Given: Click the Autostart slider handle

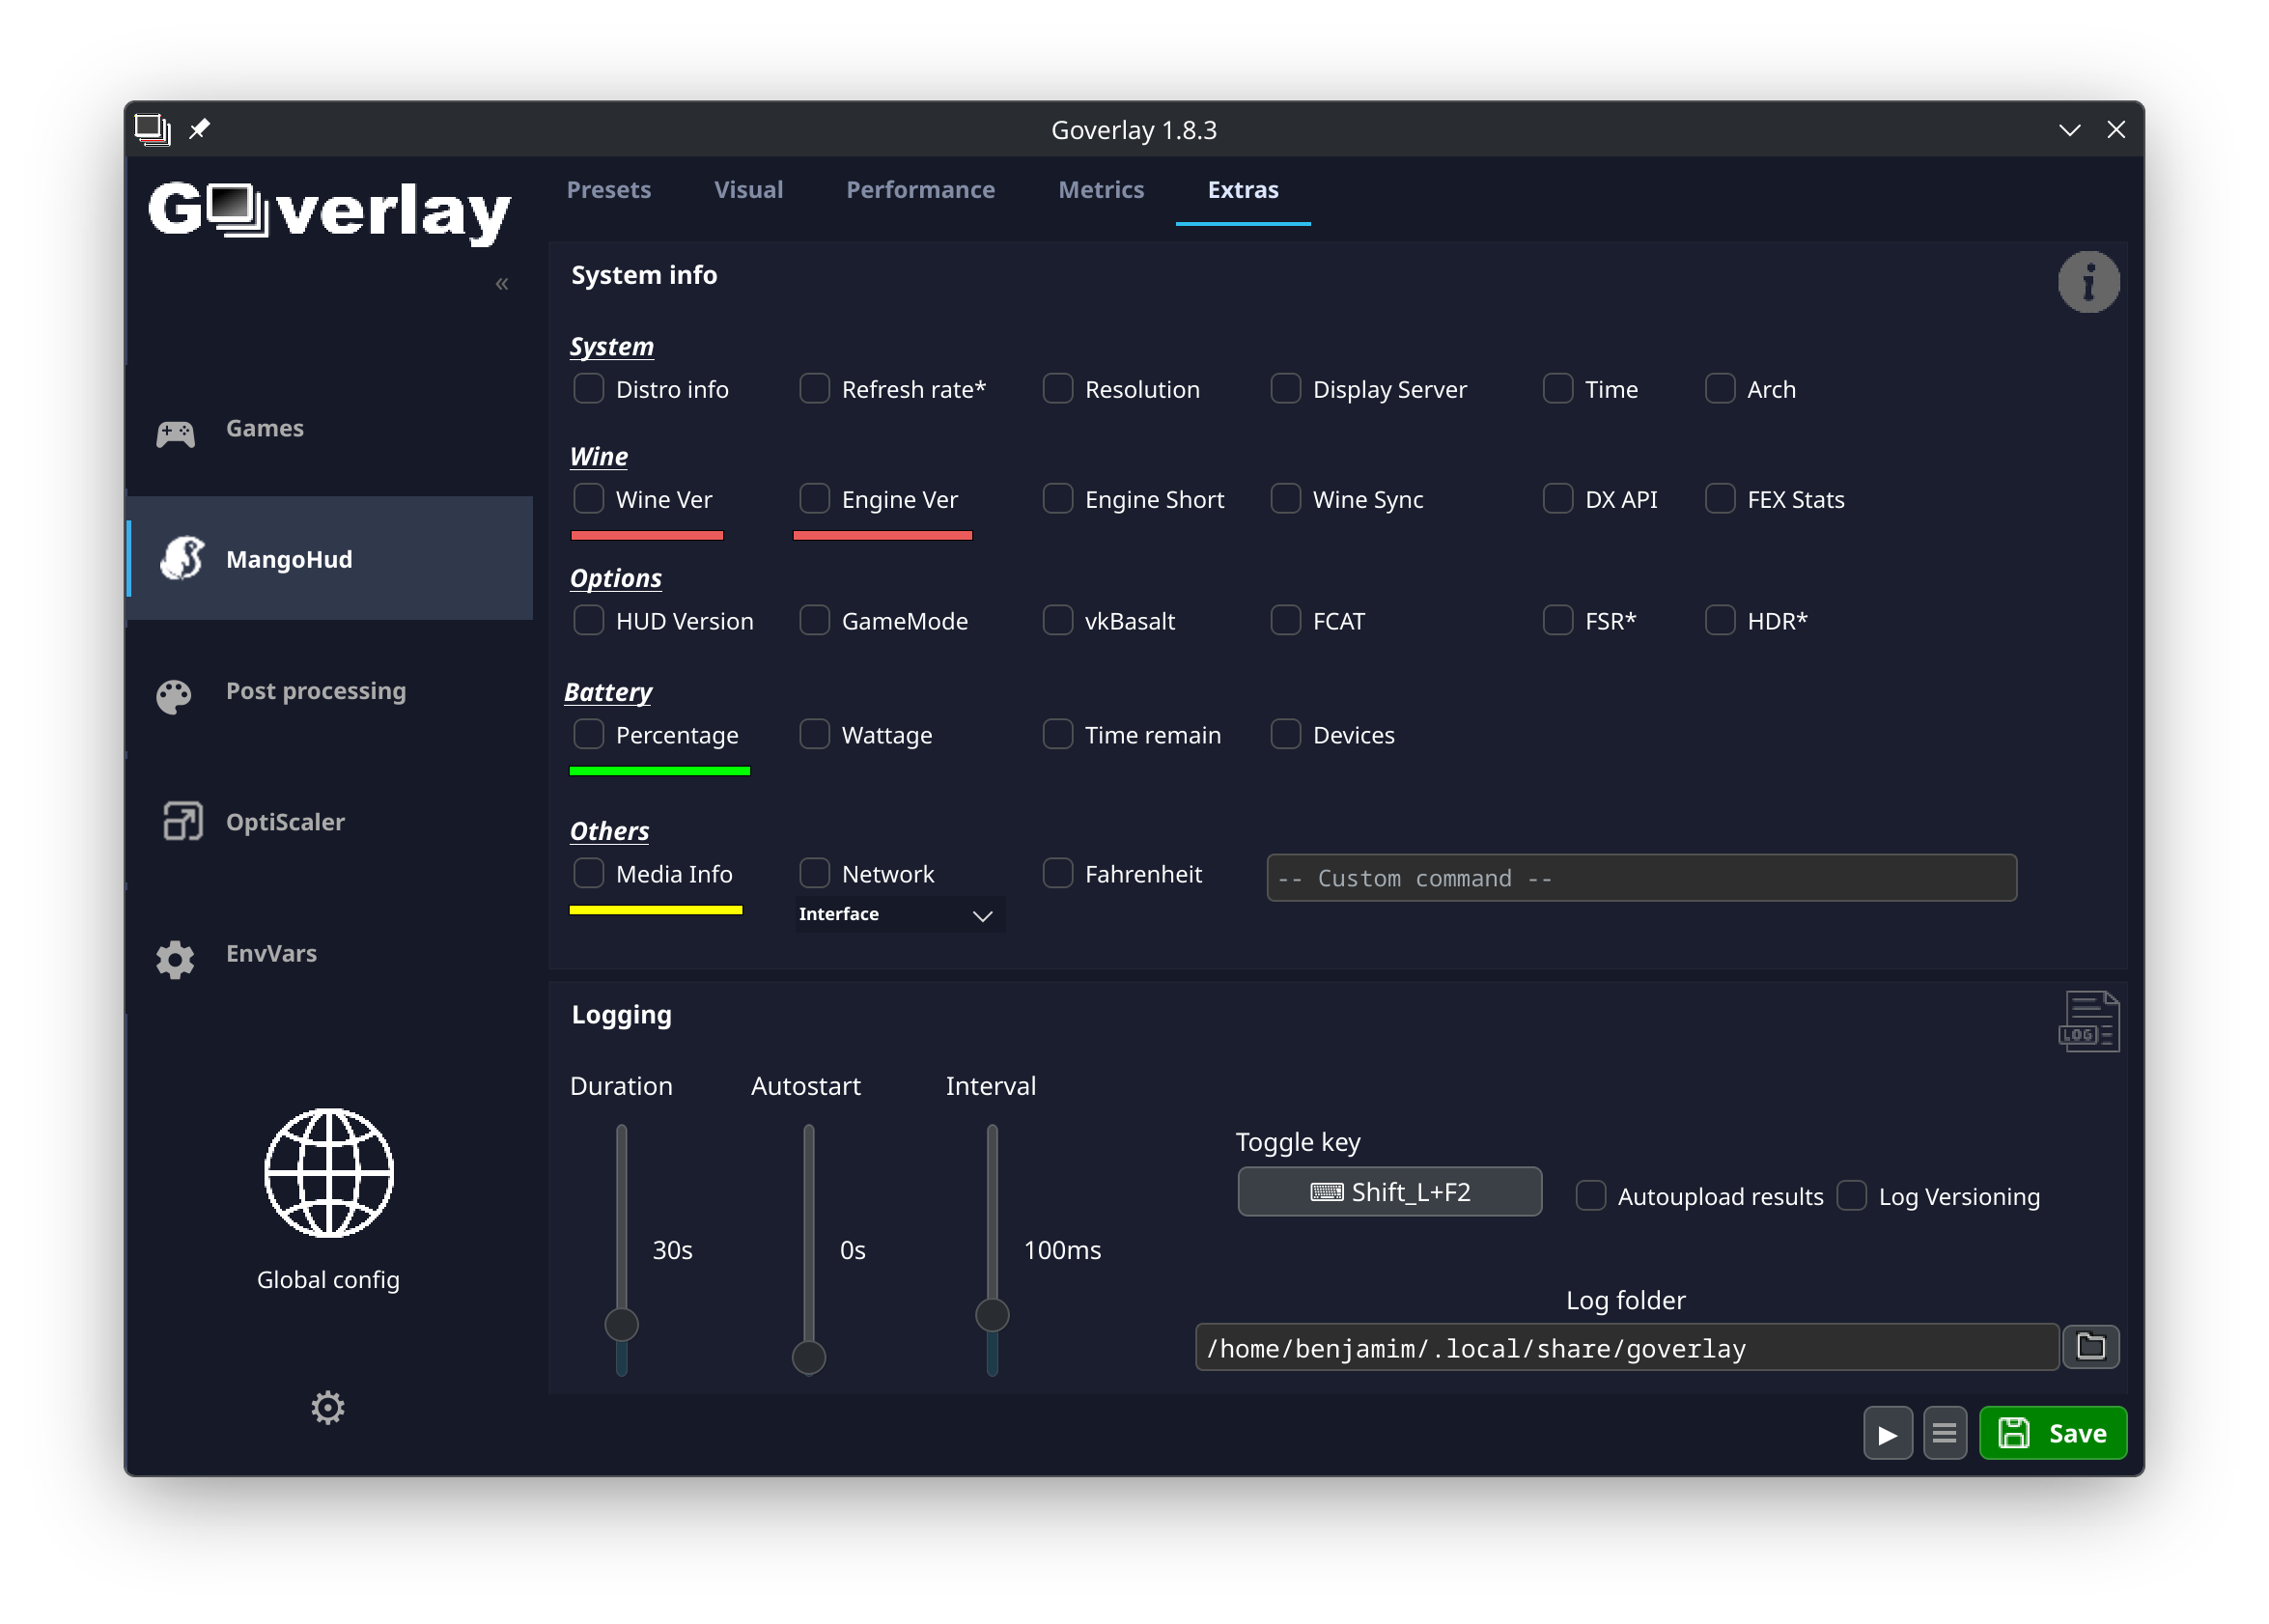Looking at the screenshot, I should 808,1358.
